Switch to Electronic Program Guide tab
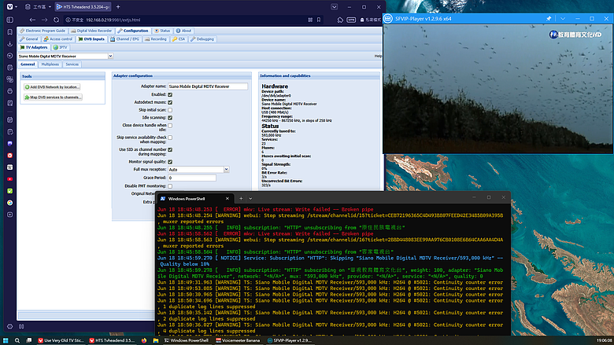Image resolution: width=614 pixels, height=345 pixels. point(43,31)
